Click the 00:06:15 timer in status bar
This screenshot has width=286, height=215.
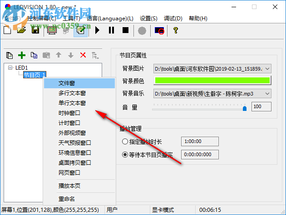coord(210,210)
